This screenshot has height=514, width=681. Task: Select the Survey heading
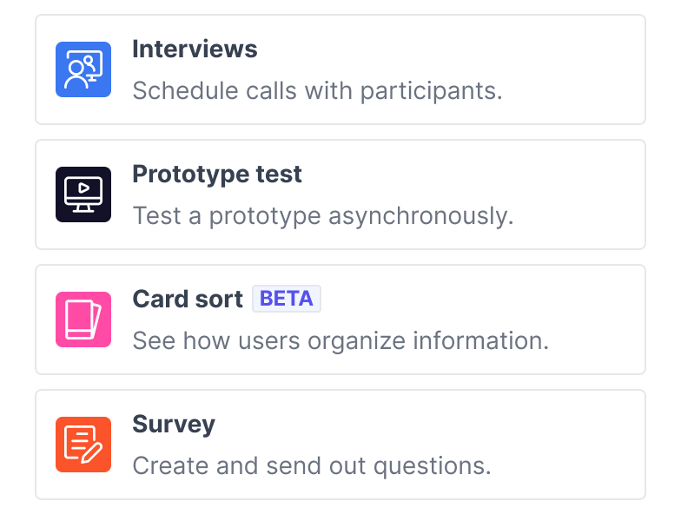coord(174,425)
